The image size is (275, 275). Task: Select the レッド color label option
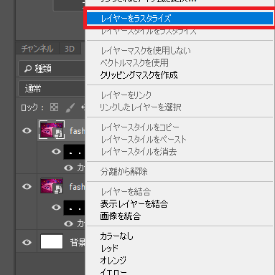[x=109, y=249]
